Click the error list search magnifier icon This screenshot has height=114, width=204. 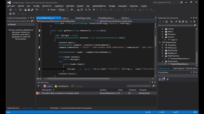coord(154,86)
